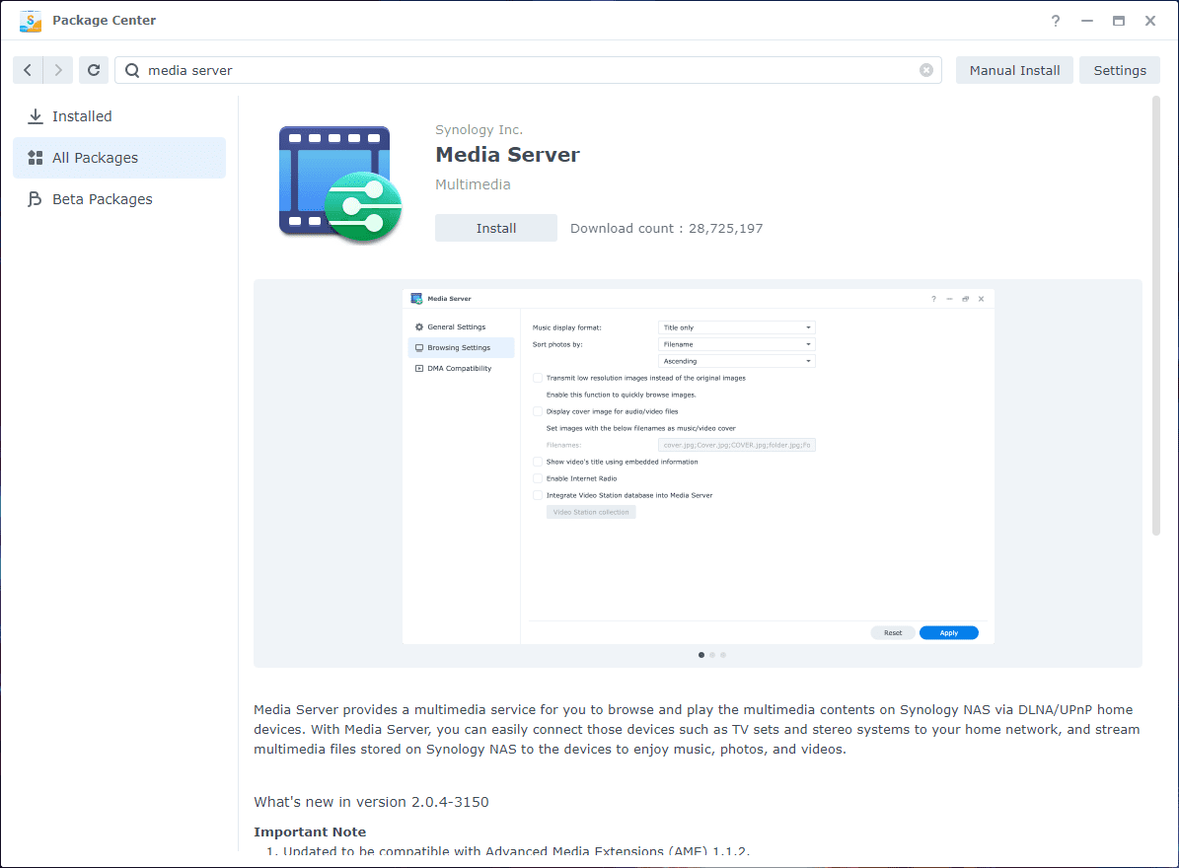Screen dimensions: 1179x868
Task: Click the Download count : 28,725,197 text
Action: click(666, 229)
